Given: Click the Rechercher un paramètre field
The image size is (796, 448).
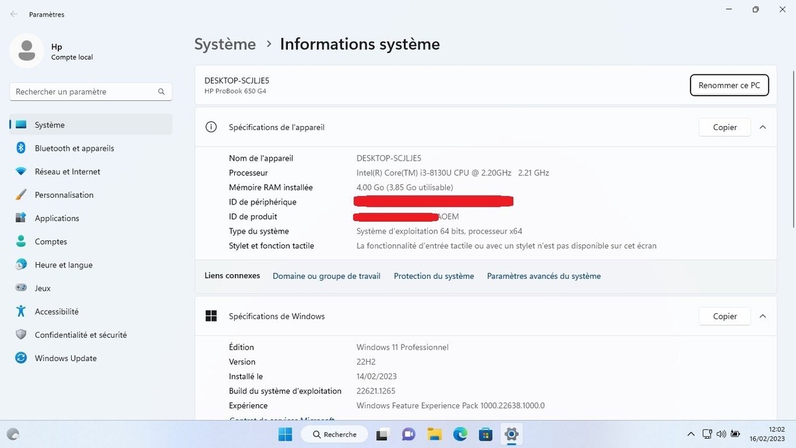Looking at the screenshot, I should point(91,92).
